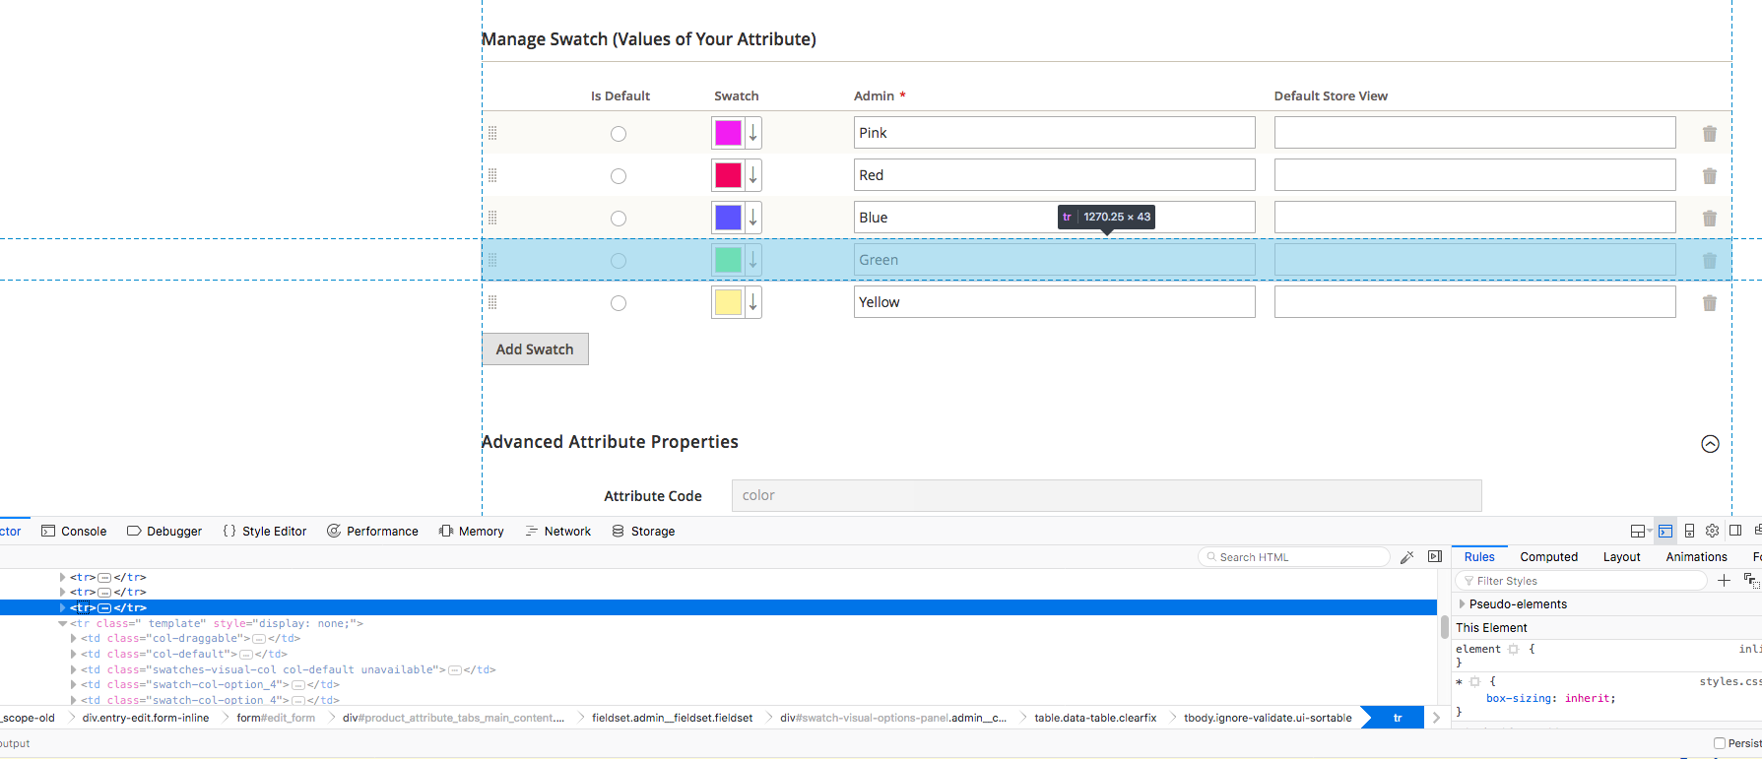Open the red color swatch
This screenshot has height=759, width=1762.
(x=728, y=175)
